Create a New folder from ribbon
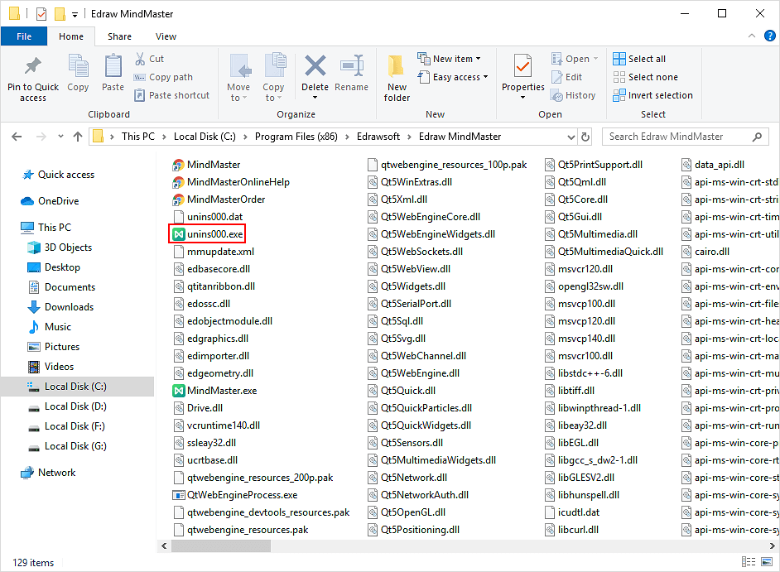 (397, 78)
